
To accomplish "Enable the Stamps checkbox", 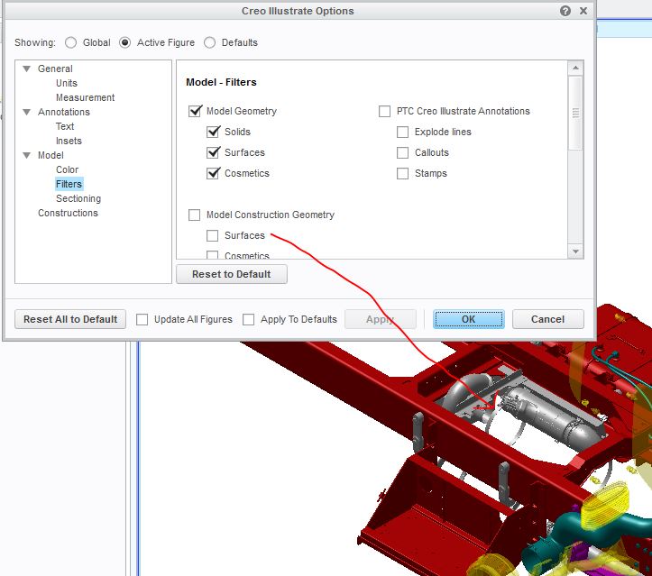I will pos(402,173).
